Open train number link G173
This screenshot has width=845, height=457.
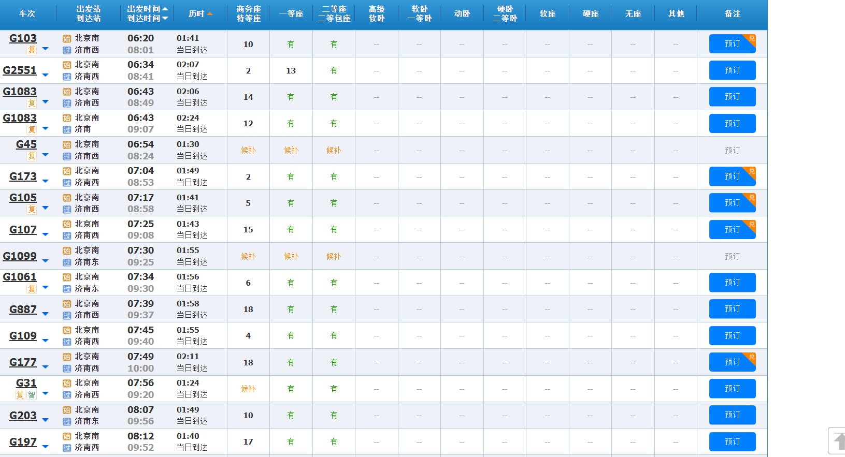(x=23, y=176)
